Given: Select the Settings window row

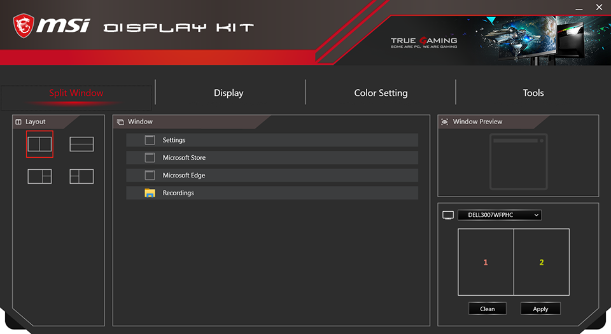Looking at the screenshot, I should tap(272, 140).
